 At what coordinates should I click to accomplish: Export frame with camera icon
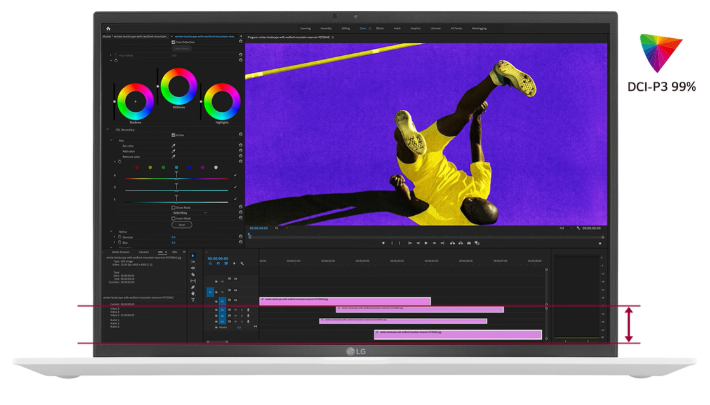(x=469, y=243)
